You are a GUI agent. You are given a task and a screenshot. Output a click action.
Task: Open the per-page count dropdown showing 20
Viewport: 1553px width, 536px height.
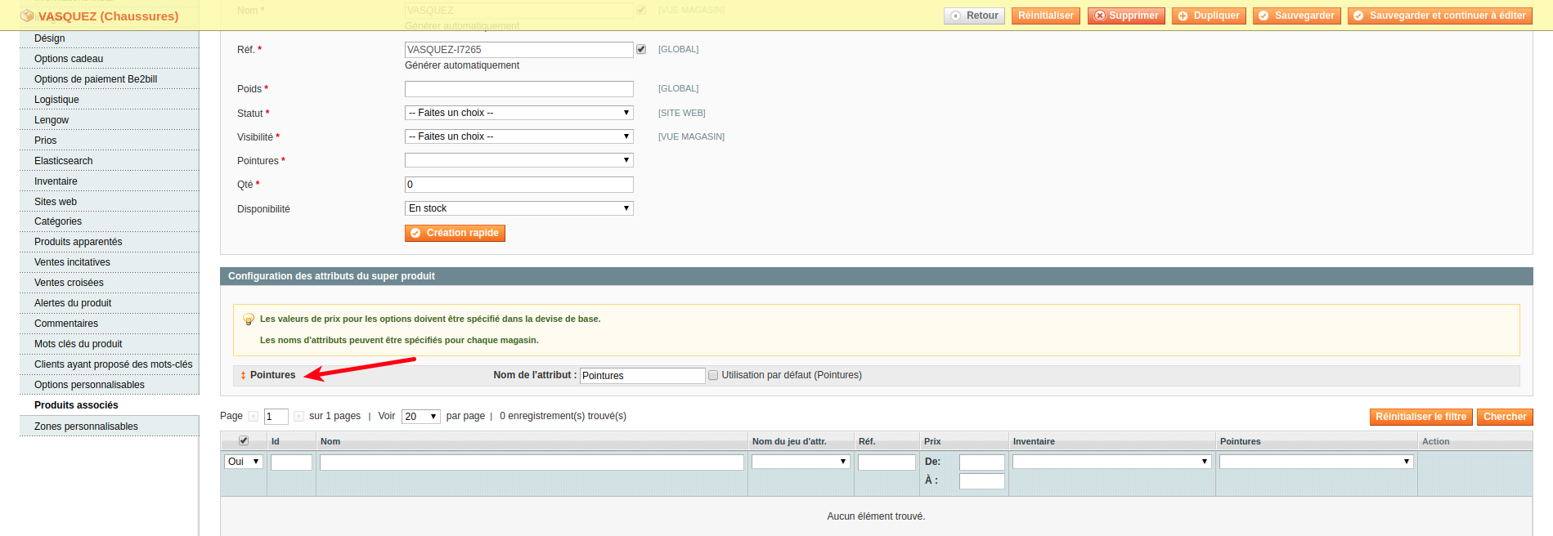(x=420, y=417)
